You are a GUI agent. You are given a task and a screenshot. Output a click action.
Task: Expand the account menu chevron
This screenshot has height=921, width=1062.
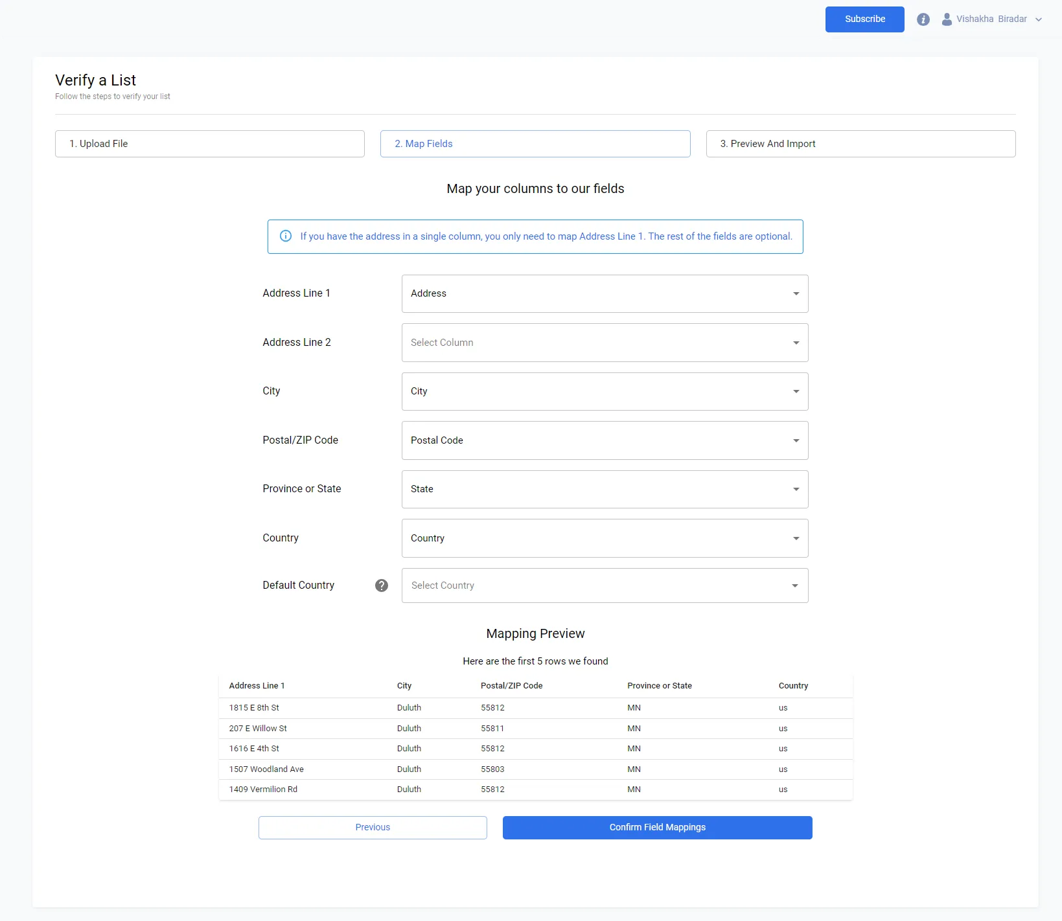tap(1039, 19)
